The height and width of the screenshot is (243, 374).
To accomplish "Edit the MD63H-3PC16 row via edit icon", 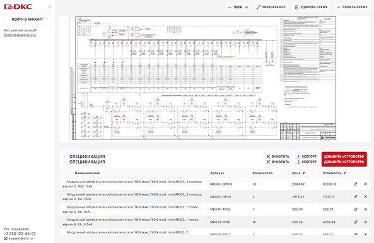I will click(x=356, y=184).
